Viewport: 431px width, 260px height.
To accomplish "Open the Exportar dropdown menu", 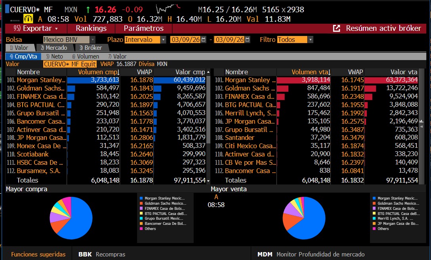I will (x=36, y=28).
